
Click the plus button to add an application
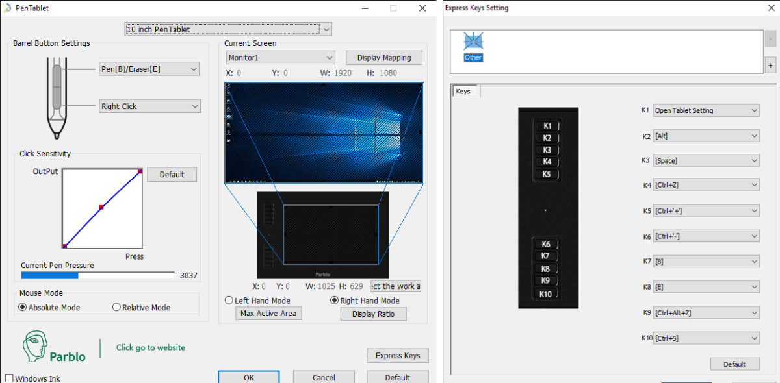coord(770,66)
